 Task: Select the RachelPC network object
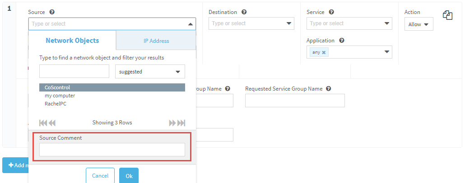click(56, 104)
